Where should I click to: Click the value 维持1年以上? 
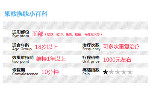point(51,59)
